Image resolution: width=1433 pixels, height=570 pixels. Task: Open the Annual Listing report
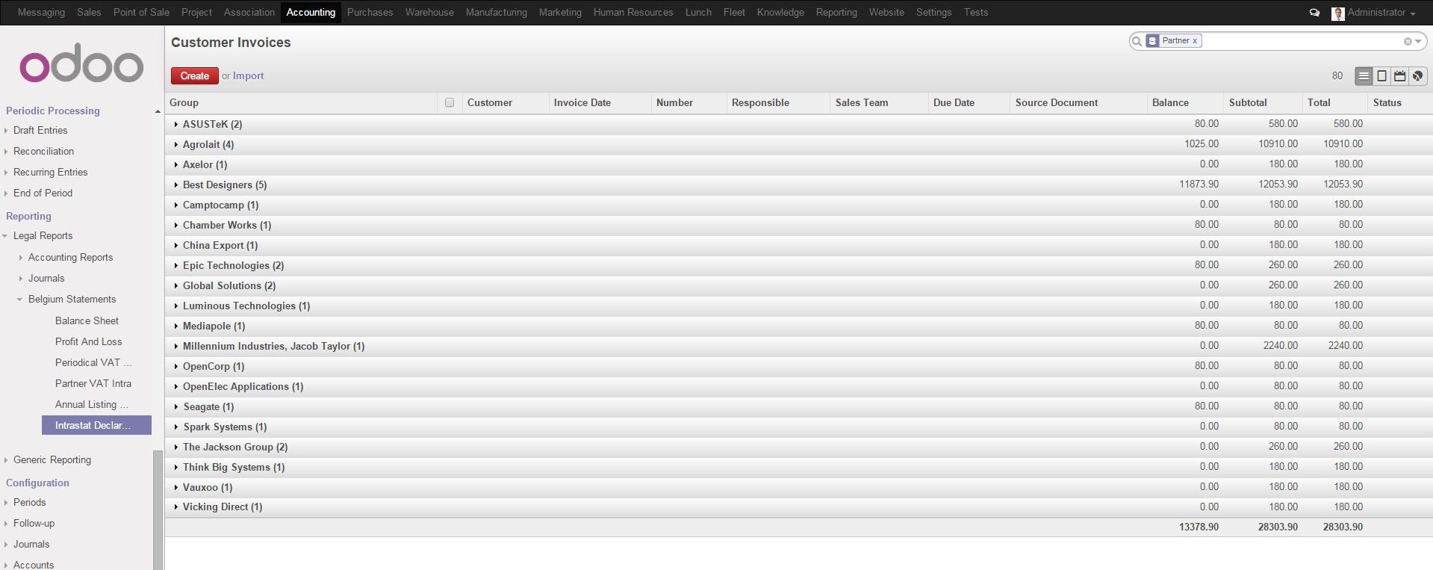[91, 405]
